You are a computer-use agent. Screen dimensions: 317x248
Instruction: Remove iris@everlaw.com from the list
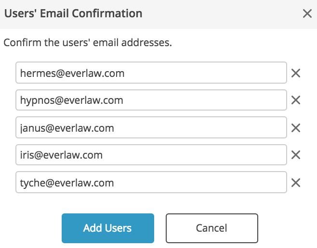click(296, 155)
